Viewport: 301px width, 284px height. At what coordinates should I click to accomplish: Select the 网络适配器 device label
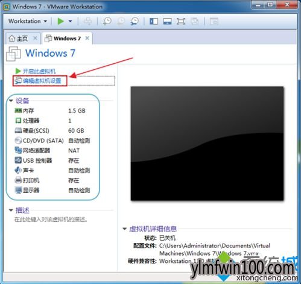tap(36, 150)
